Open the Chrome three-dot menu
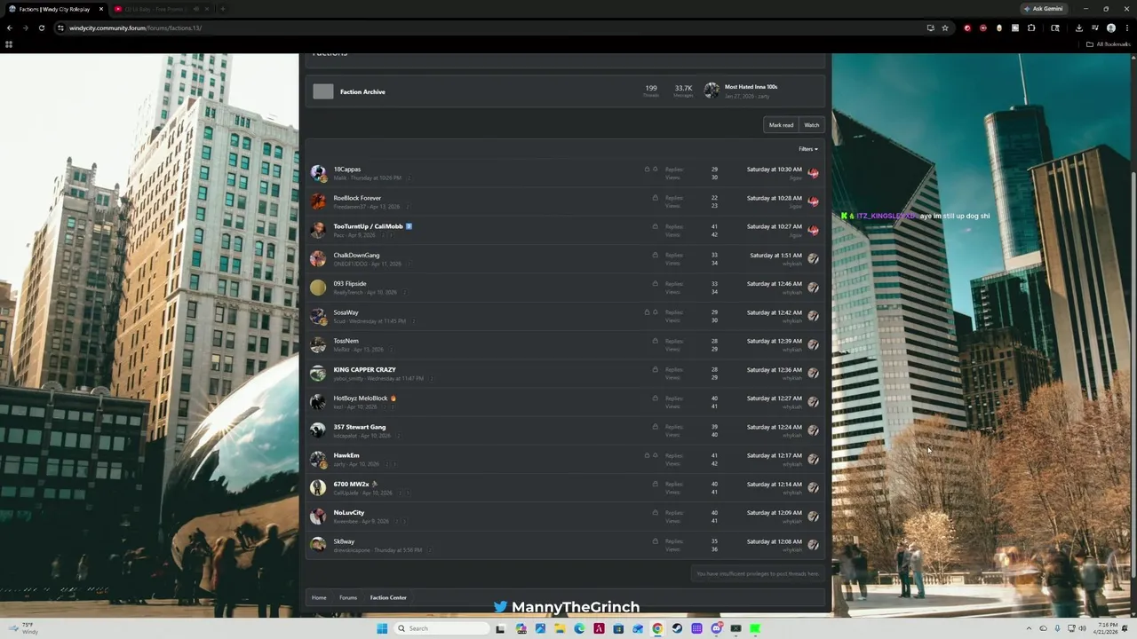This screenshot has height=639, width=1137. (x=1126, y=28)
